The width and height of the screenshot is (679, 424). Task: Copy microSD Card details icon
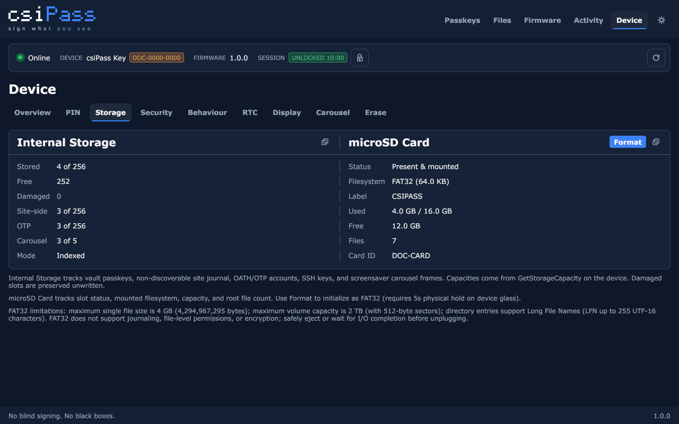[656, 142]
